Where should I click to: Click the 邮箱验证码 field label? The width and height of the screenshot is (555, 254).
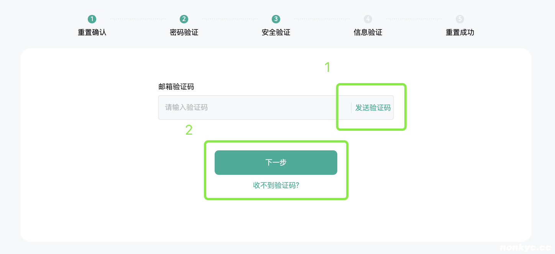[176, 87]
